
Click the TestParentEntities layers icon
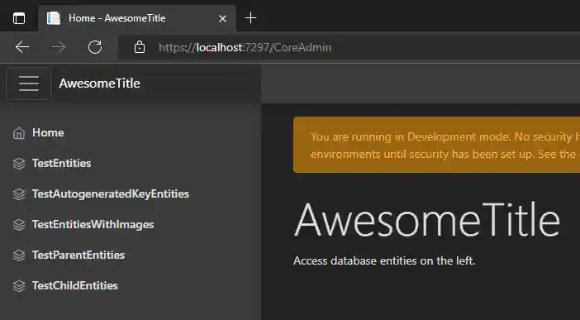pos(19,256)
